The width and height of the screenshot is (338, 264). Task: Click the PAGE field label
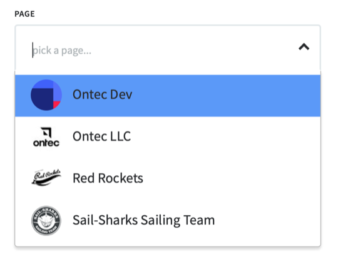click(24, 14)
